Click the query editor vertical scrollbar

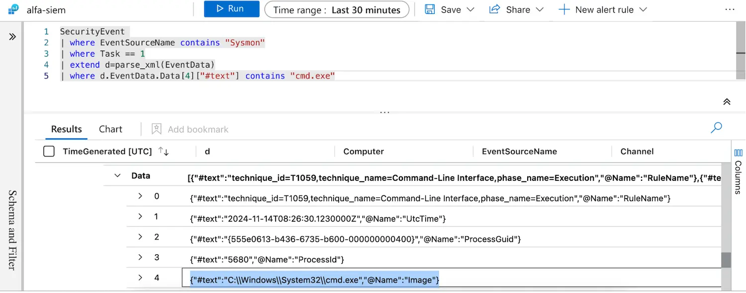740,50
